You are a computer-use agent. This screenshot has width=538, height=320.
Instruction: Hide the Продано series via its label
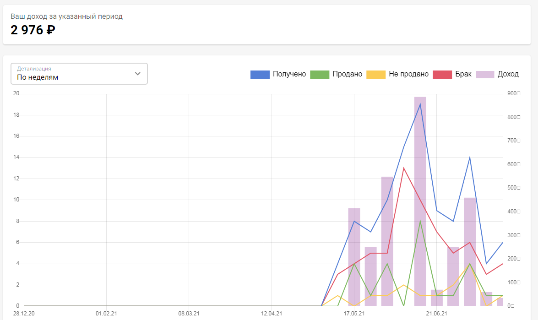click(347, 74)
